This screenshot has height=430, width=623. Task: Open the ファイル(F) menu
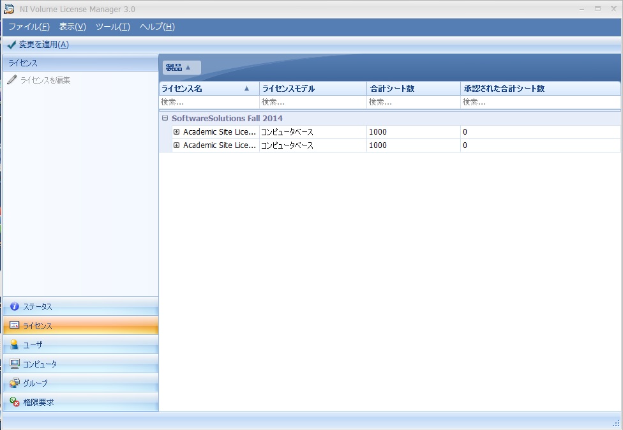[29, 27]
